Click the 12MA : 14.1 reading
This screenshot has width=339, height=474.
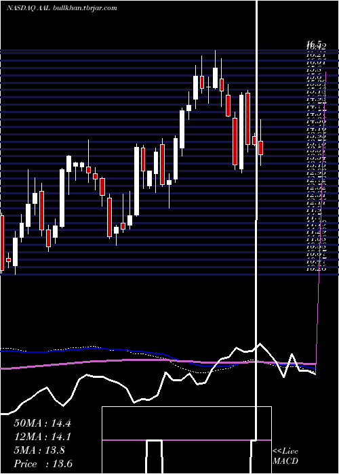tap(42, 437)
